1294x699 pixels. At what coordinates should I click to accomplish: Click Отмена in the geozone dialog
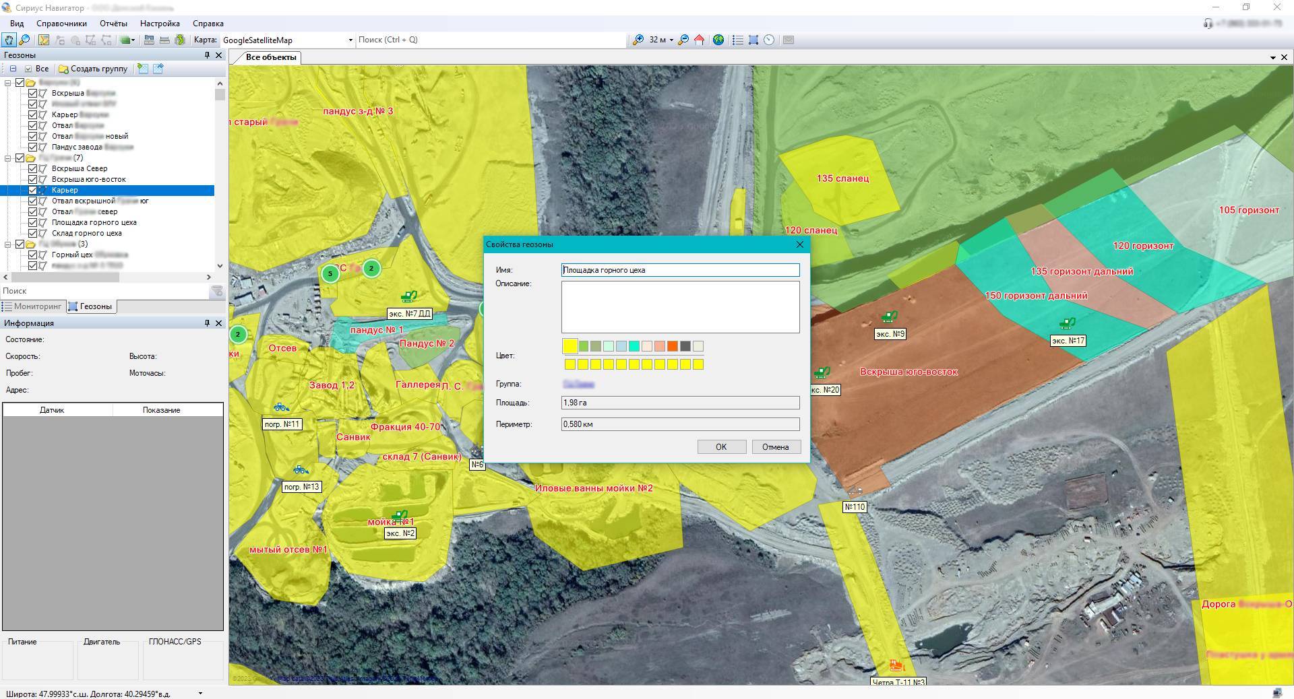point(775,447)
